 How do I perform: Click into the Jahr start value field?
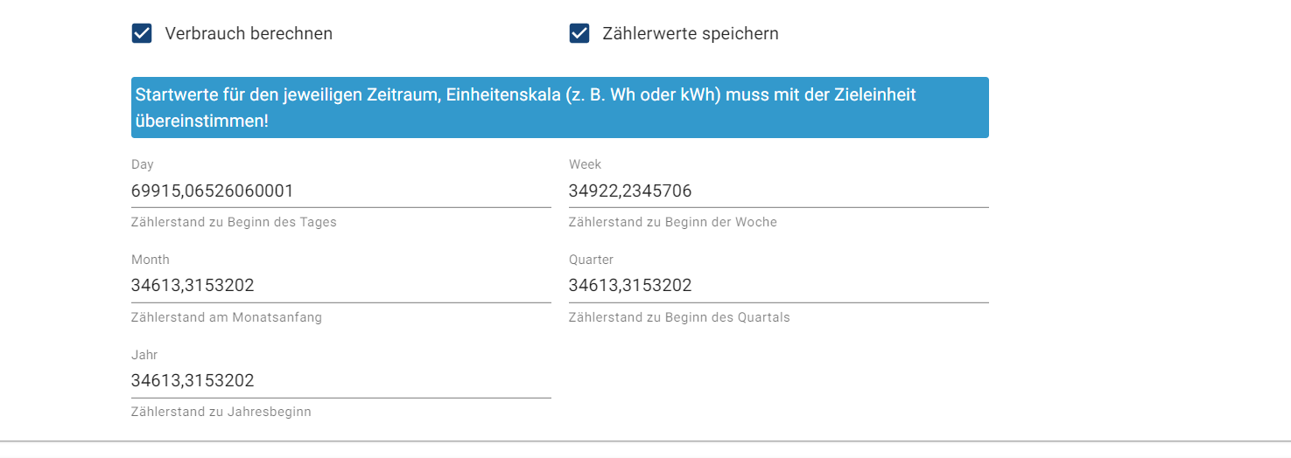tap(341, 381)
